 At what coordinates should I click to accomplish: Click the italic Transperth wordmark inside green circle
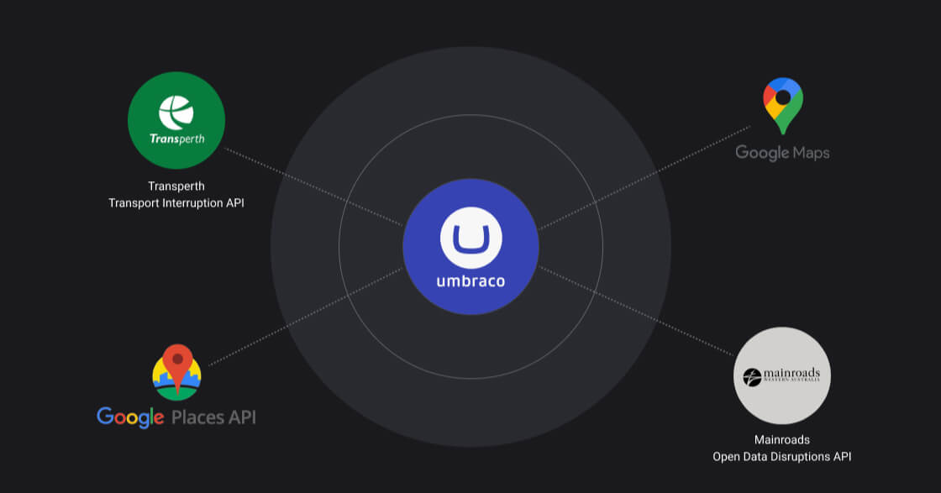point(176,139)
